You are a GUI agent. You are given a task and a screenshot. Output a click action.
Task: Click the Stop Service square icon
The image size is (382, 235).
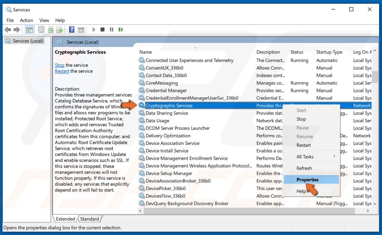[103, 29]
